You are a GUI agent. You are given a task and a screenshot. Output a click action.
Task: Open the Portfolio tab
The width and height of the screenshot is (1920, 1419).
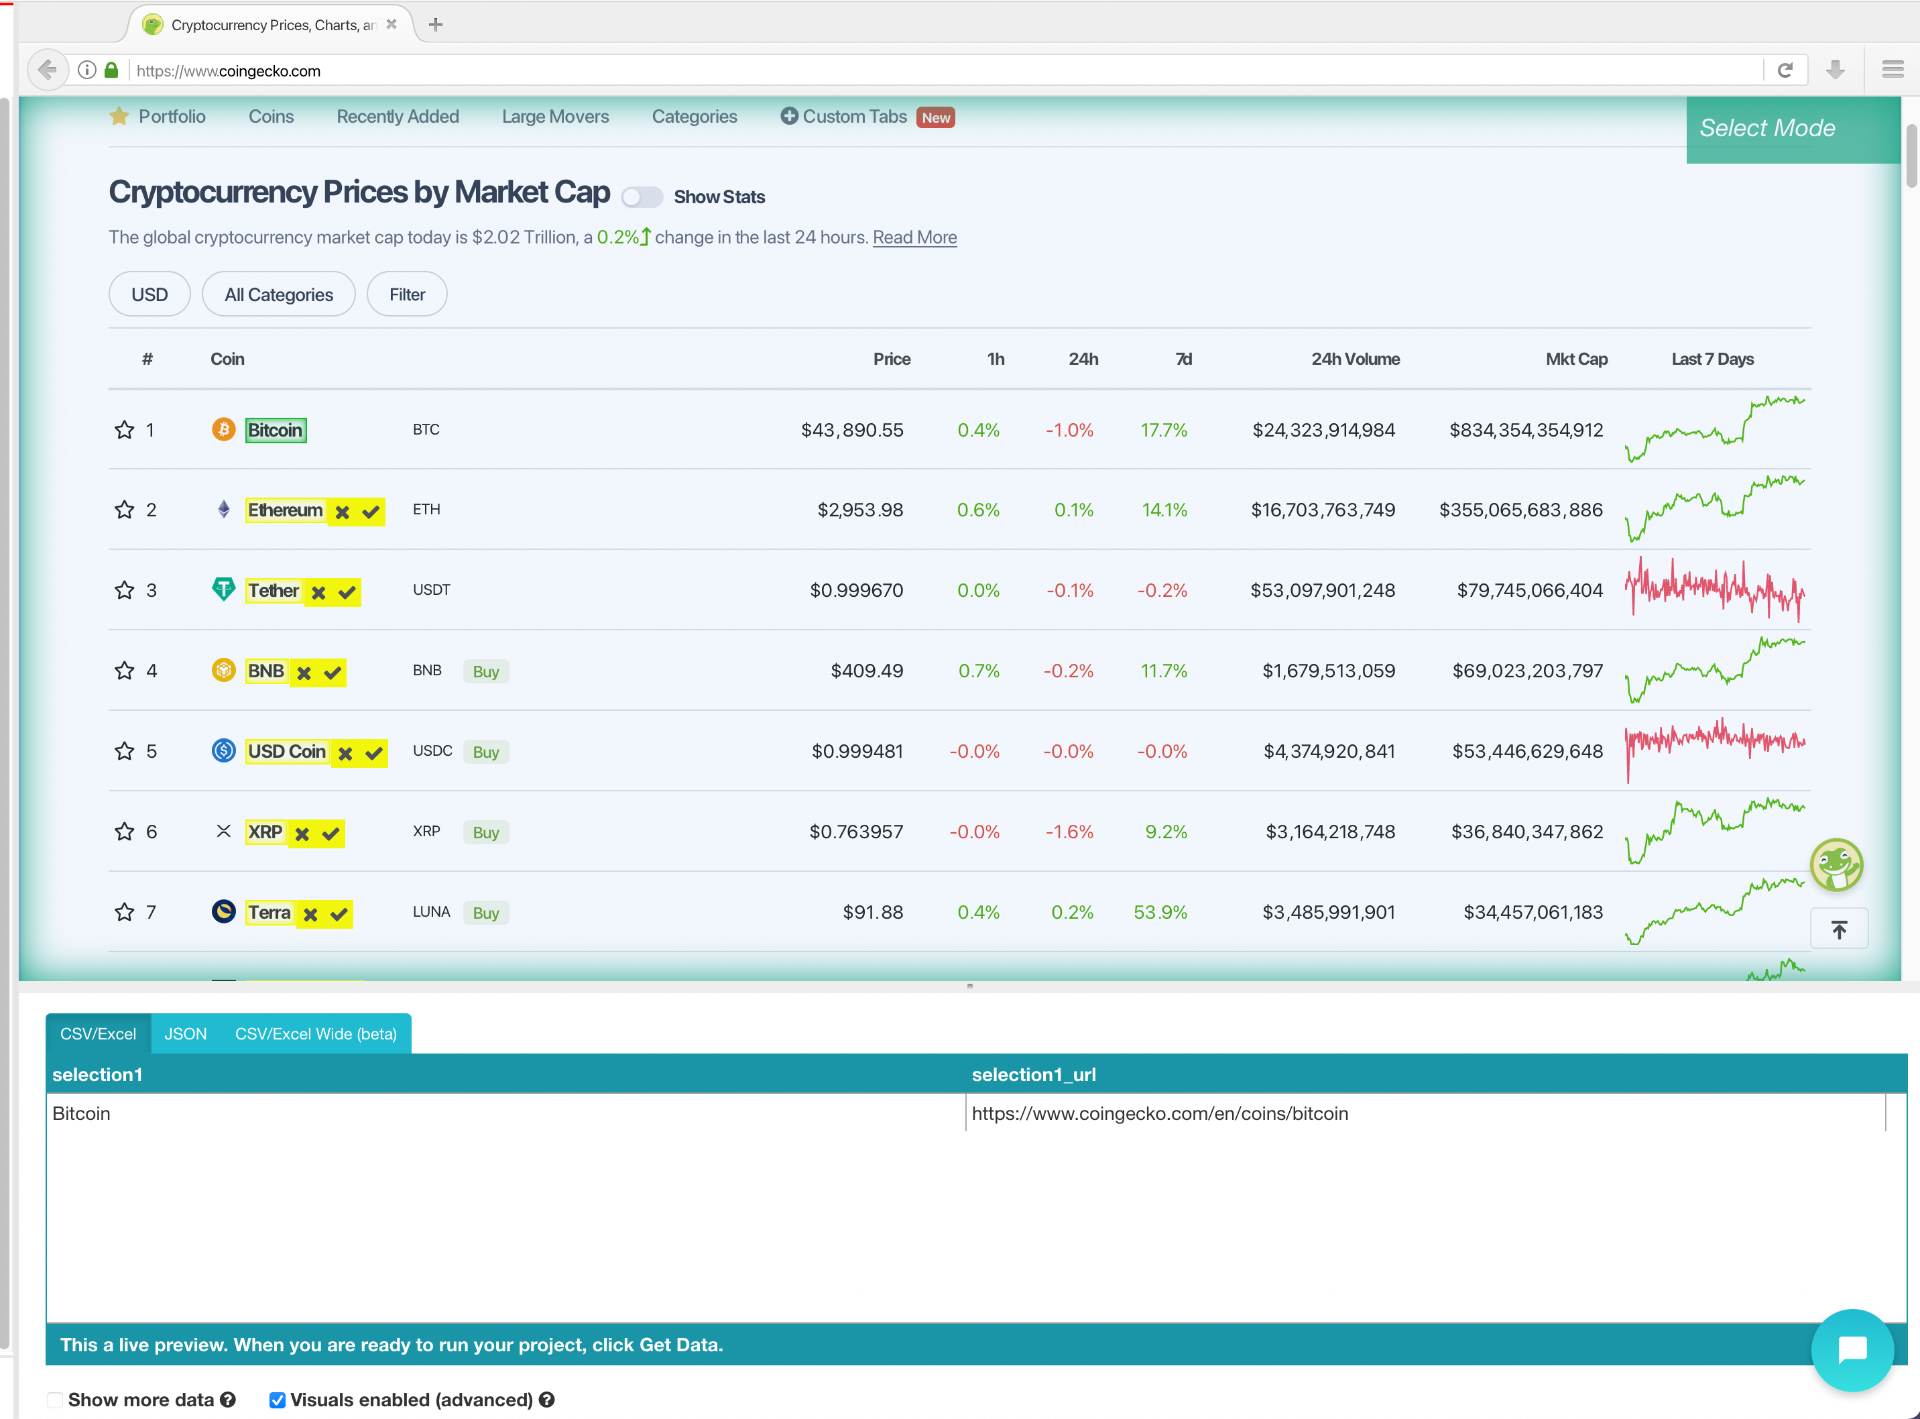click(158, 116)
